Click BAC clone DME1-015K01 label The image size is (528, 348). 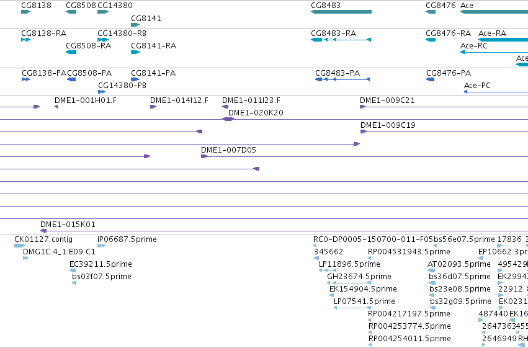pos(68,225)
